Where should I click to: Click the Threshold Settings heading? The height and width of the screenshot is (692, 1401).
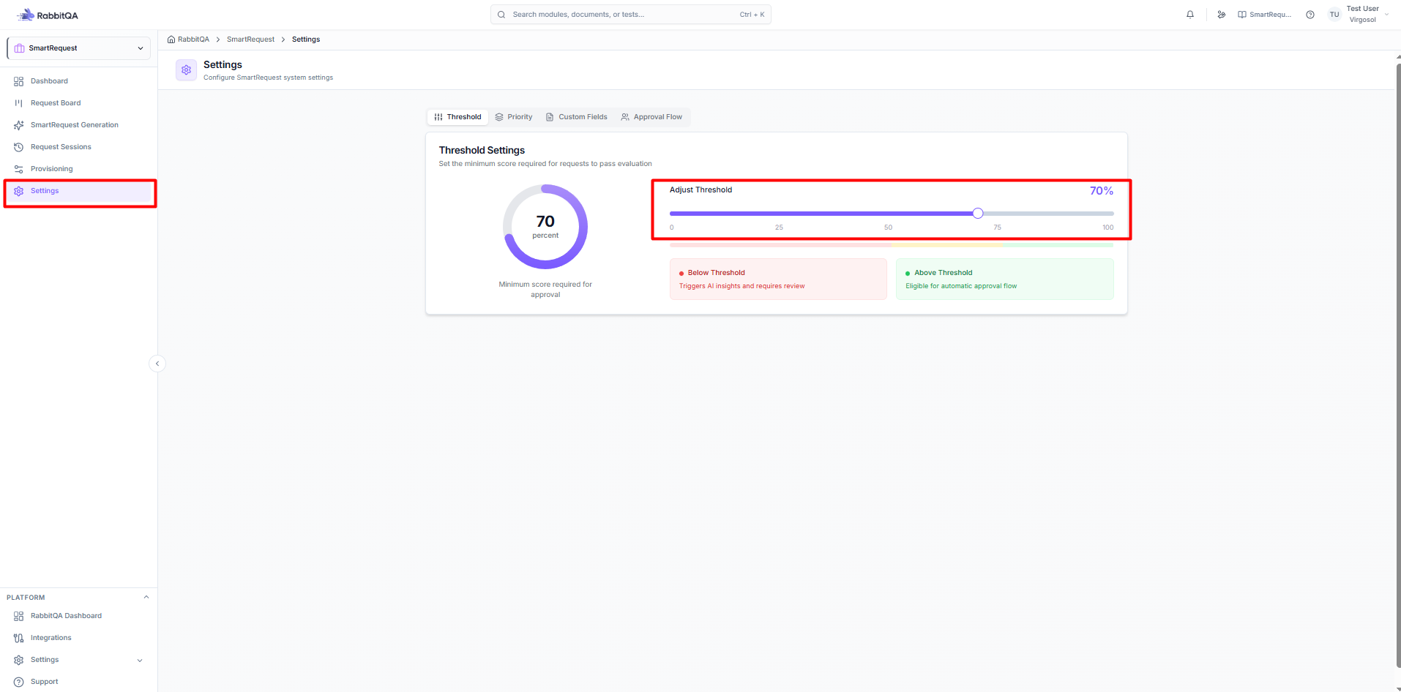[x=482, y=150]
